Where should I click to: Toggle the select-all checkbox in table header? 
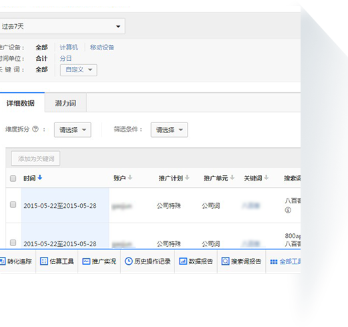[x=13, y=179]
